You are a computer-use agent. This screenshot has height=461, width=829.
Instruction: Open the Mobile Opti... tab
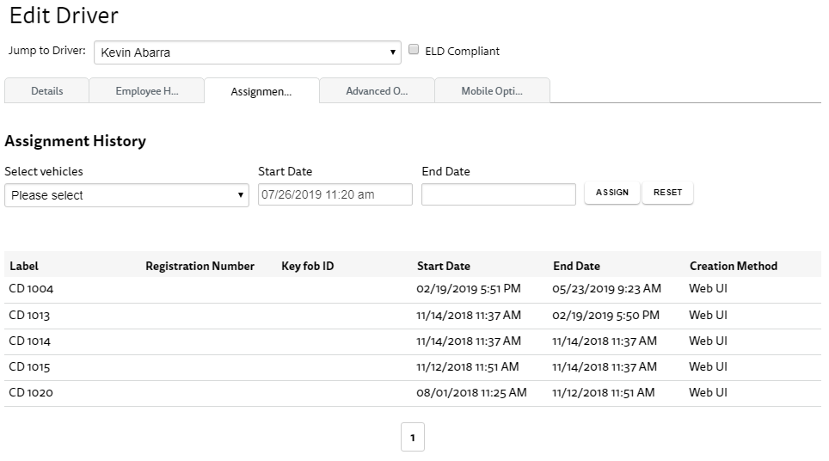(492, 91)
